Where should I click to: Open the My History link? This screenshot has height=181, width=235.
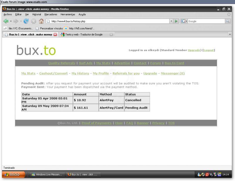(80, 73)
